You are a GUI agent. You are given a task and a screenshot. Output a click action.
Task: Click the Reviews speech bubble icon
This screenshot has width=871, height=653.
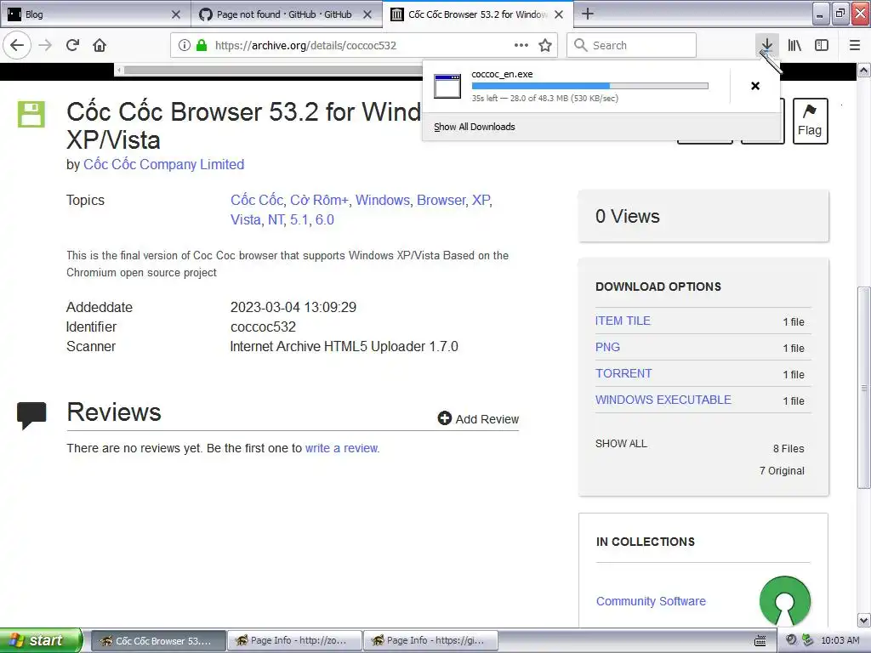click(x=31, y=415)
